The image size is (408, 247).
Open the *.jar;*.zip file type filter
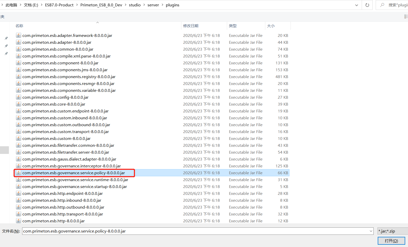392,231
